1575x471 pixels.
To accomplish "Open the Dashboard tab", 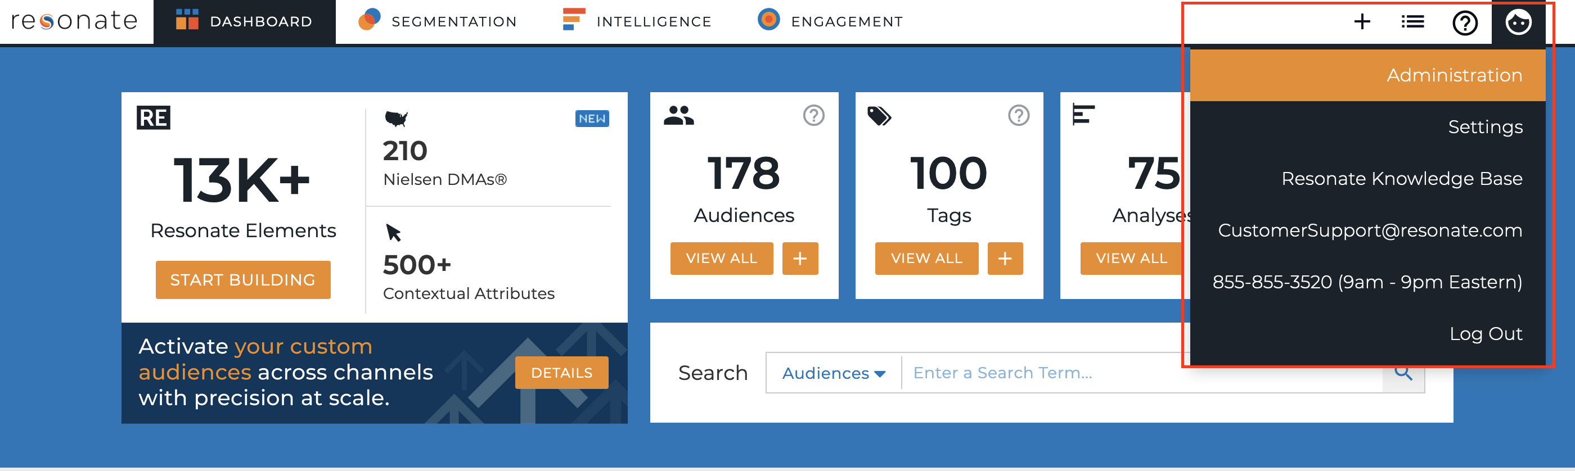I will click(244, 21).
